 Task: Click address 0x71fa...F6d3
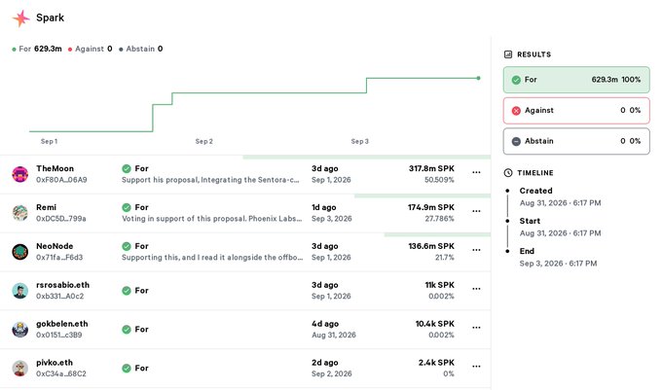59,258
